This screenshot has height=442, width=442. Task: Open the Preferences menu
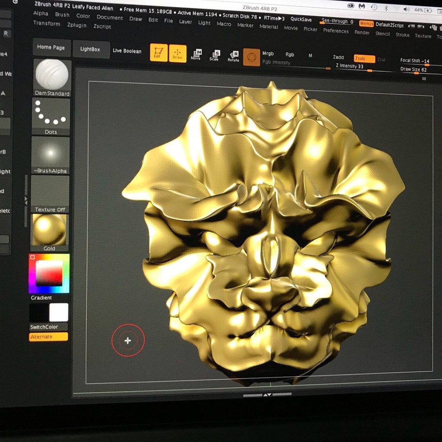(336, 31)
